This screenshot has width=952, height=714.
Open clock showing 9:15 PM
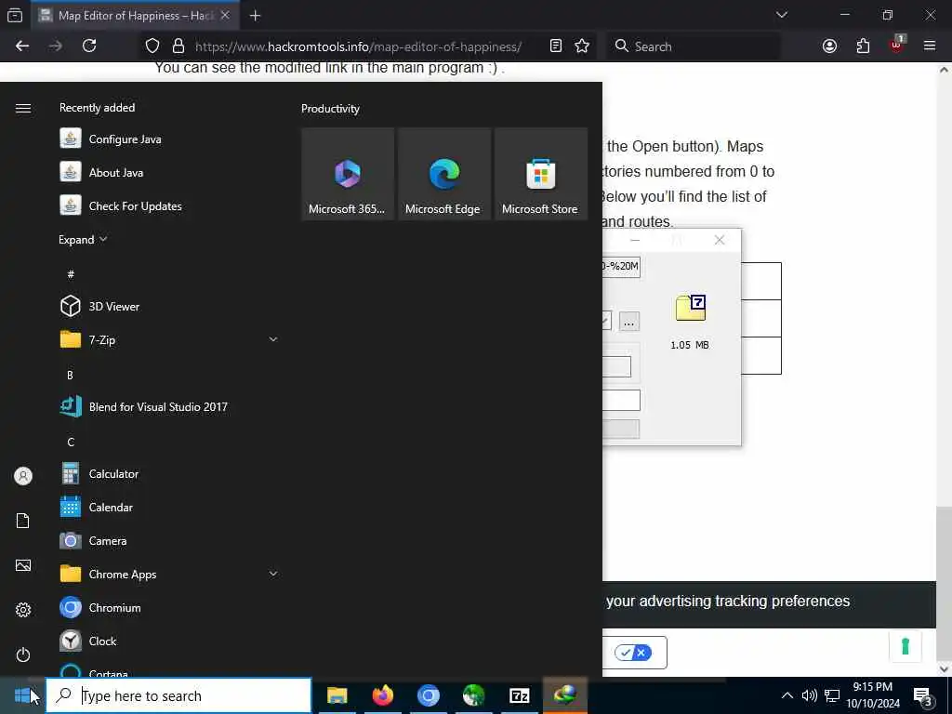click(x=873, y=695)
